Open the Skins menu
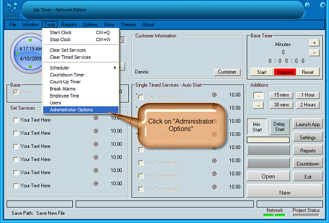329x223 pixels. click(x=109, y=25)
